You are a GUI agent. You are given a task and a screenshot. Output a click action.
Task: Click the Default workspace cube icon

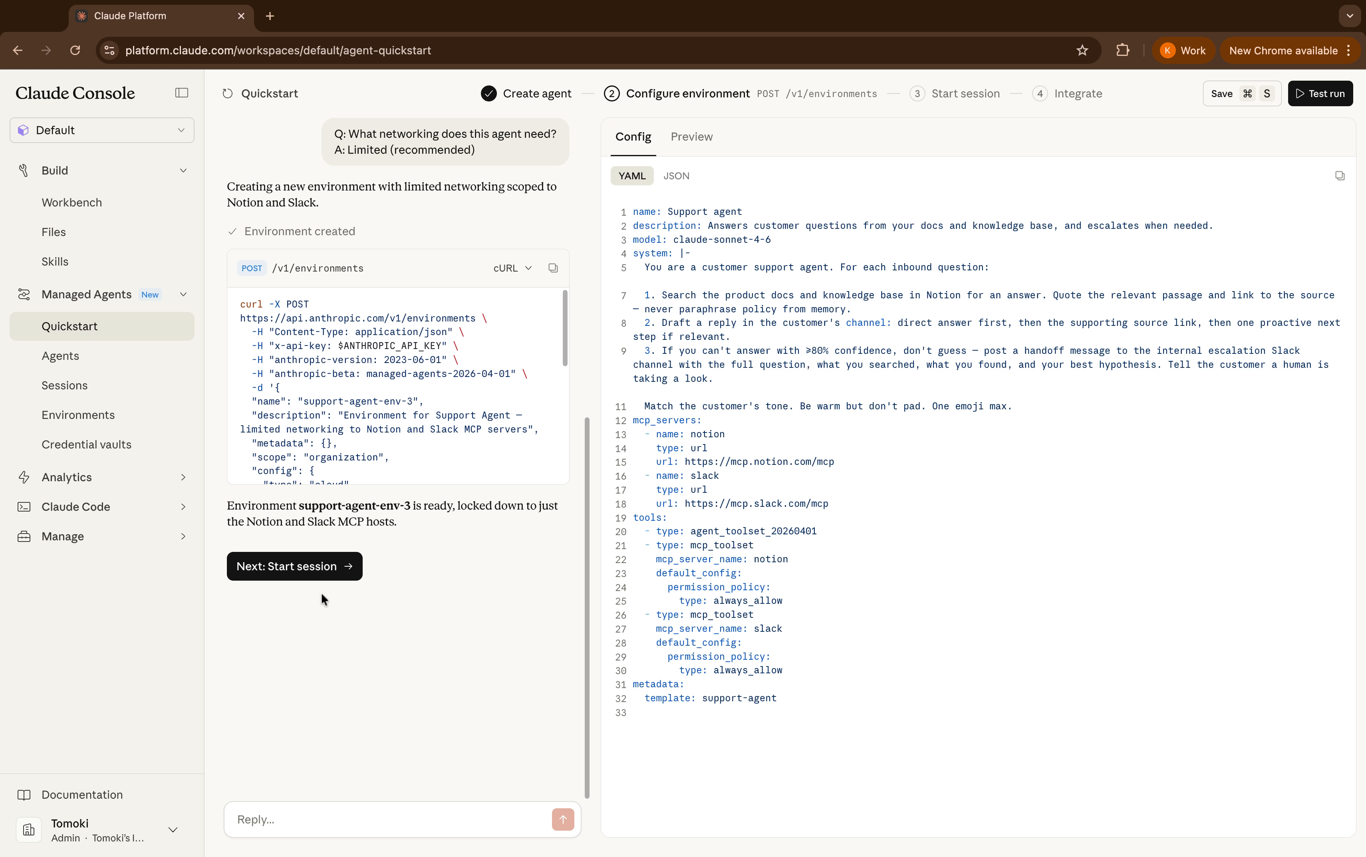pos(23,130)
